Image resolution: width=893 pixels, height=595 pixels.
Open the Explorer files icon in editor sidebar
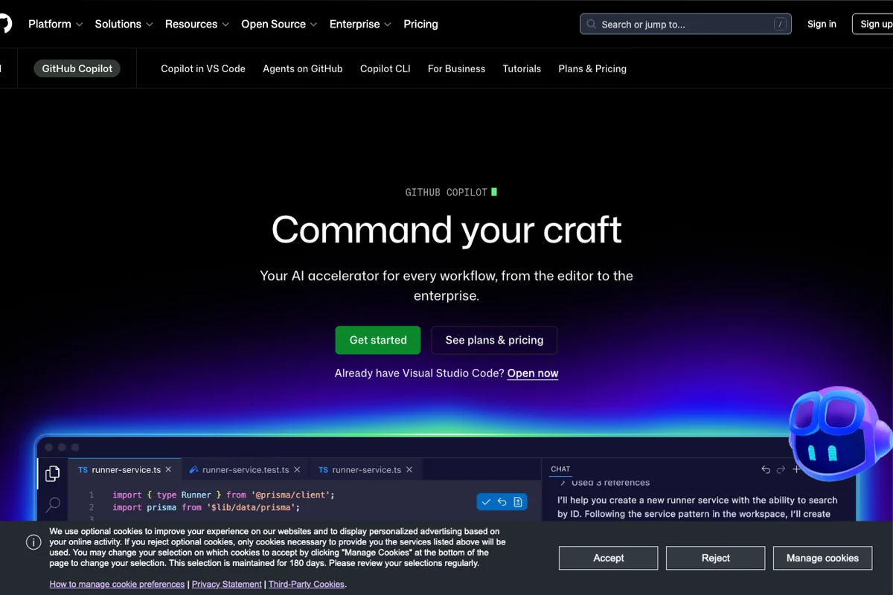click(x=53, y=474)
